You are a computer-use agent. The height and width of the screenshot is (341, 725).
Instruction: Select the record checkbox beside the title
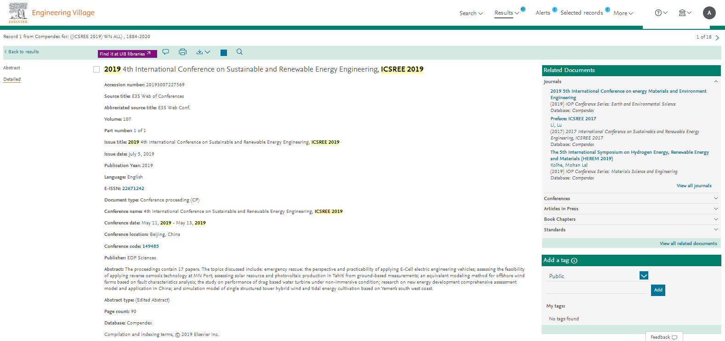point(96,69)
